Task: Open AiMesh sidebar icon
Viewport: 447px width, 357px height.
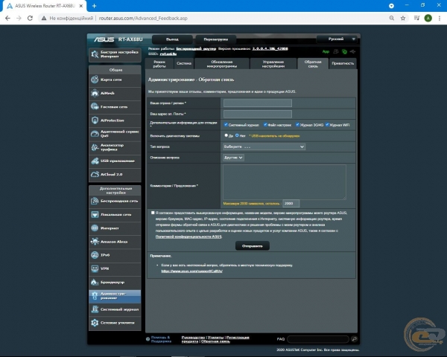Action: [x=95, y=93]
